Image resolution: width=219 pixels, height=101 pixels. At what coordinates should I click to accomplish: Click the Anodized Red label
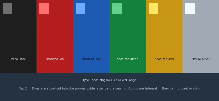pyautogui.click(x=55, y=59)
